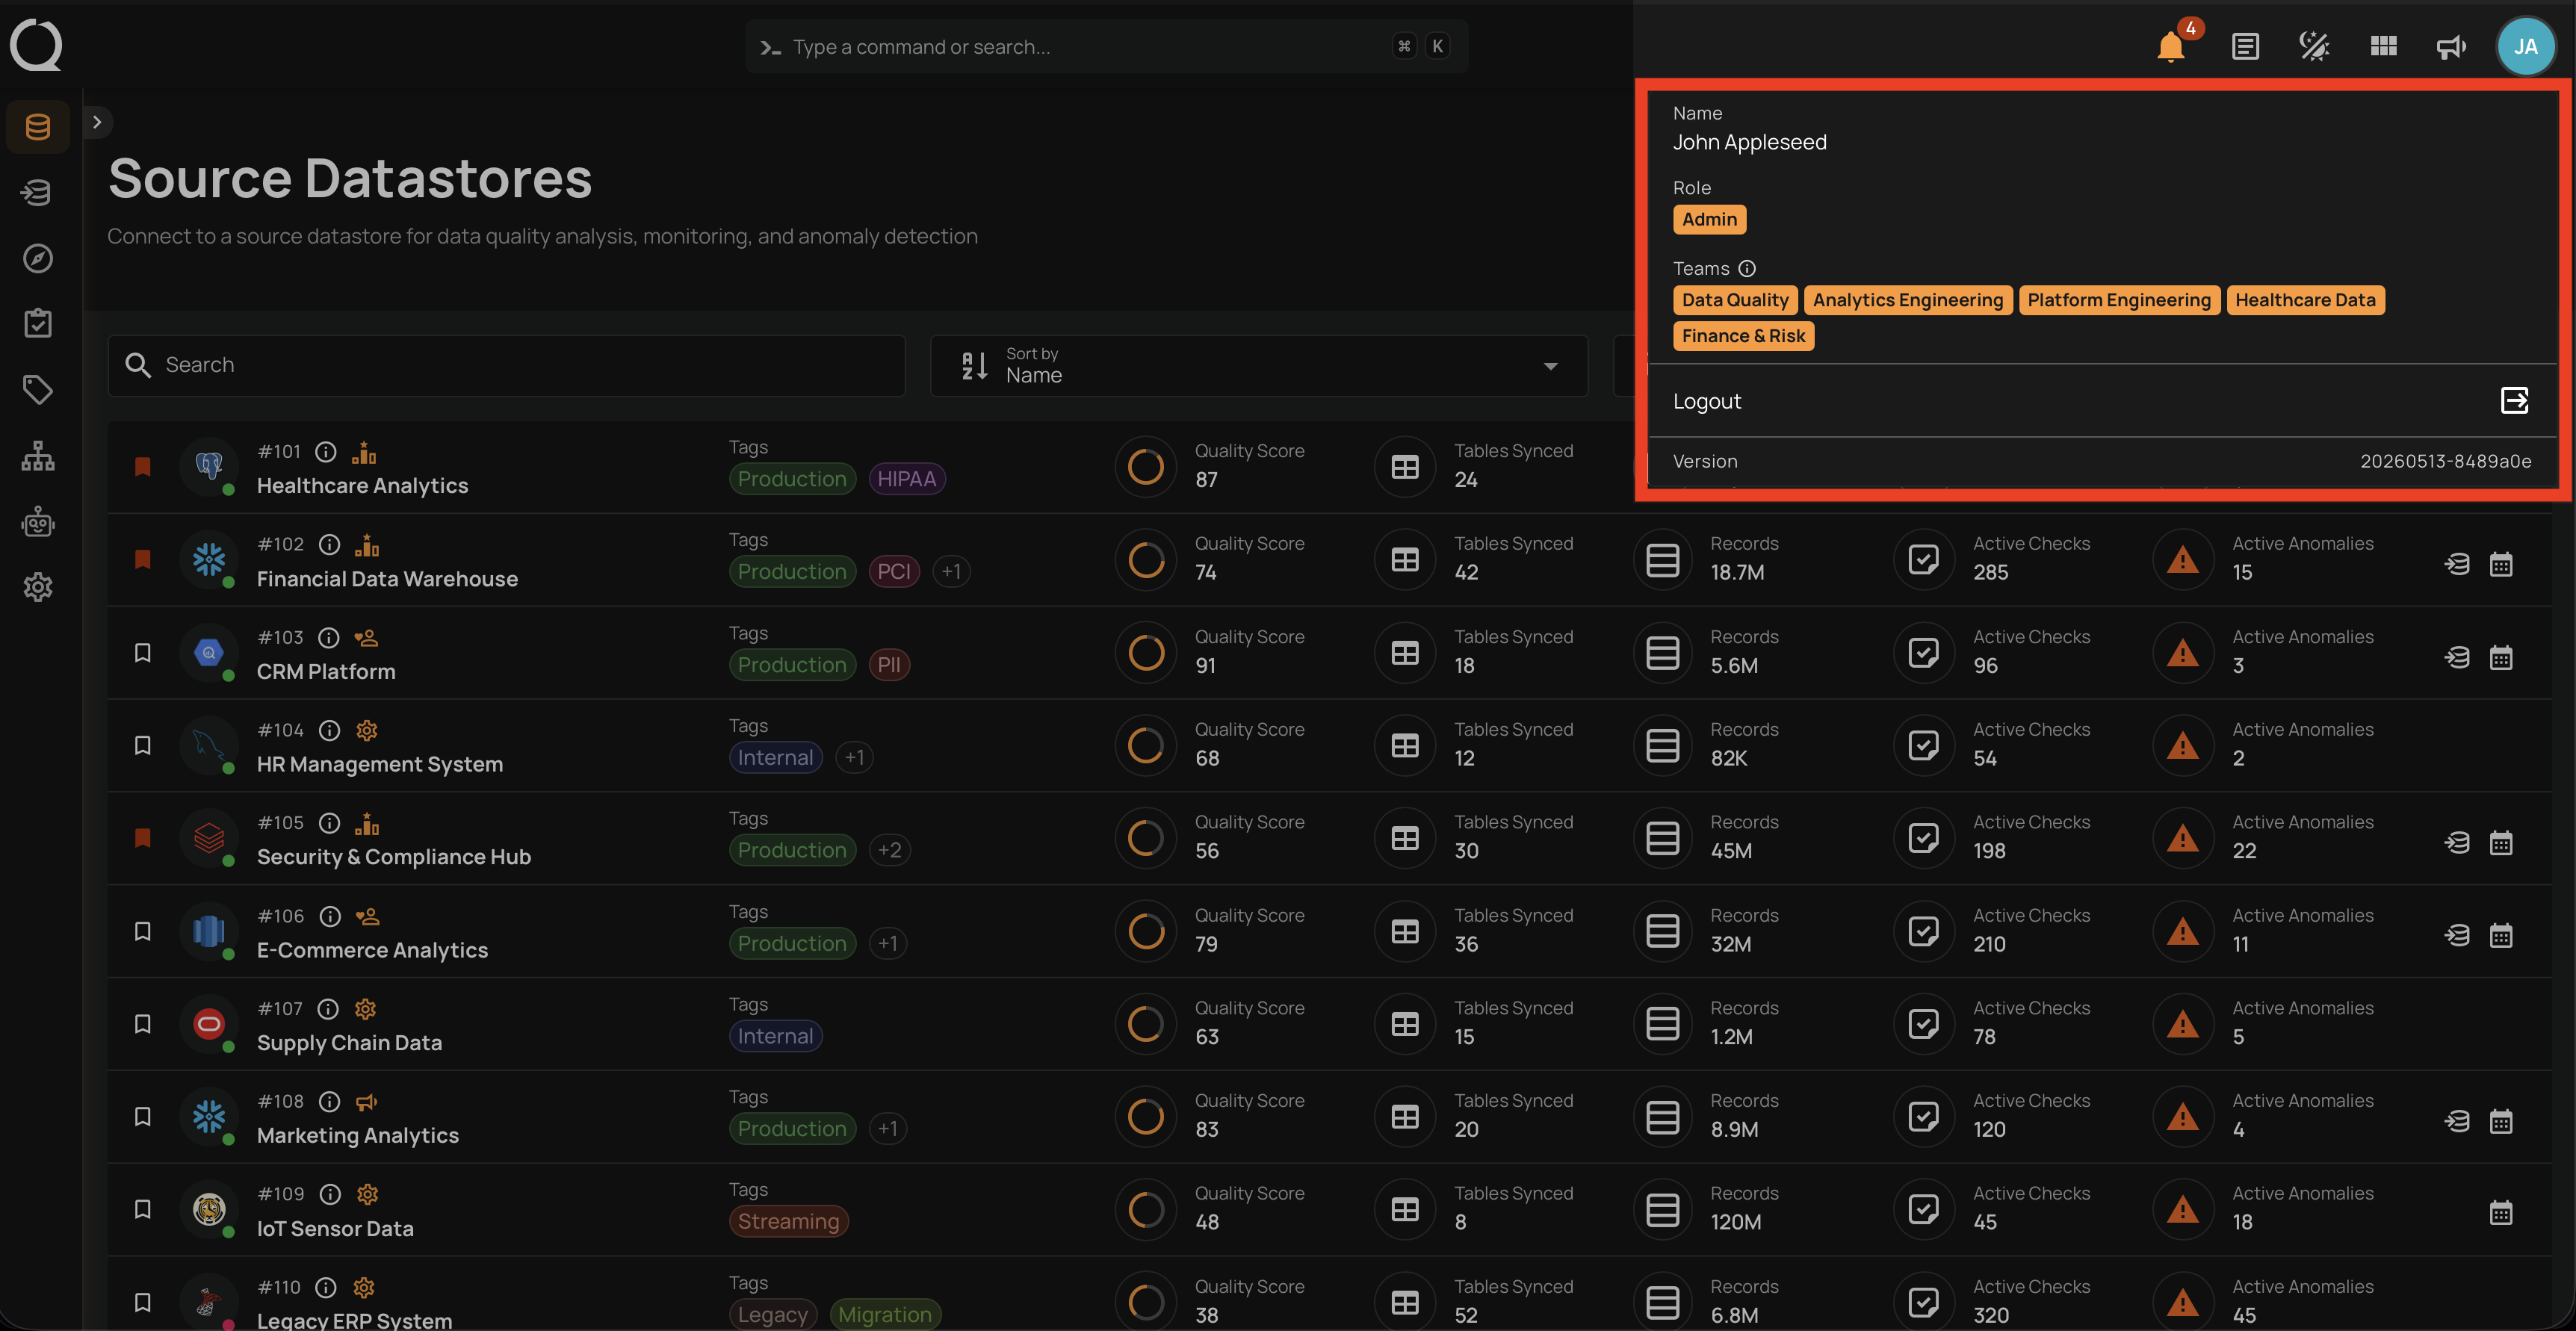Focus the datastore Search field
This screenshot has height=1331, width=2576.
click(506, 366)
